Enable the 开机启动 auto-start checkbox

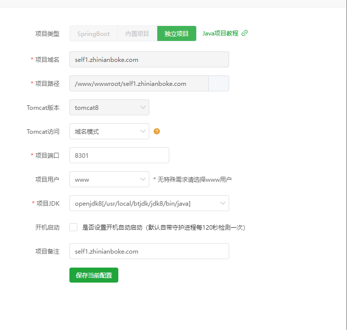click(73, 227)
